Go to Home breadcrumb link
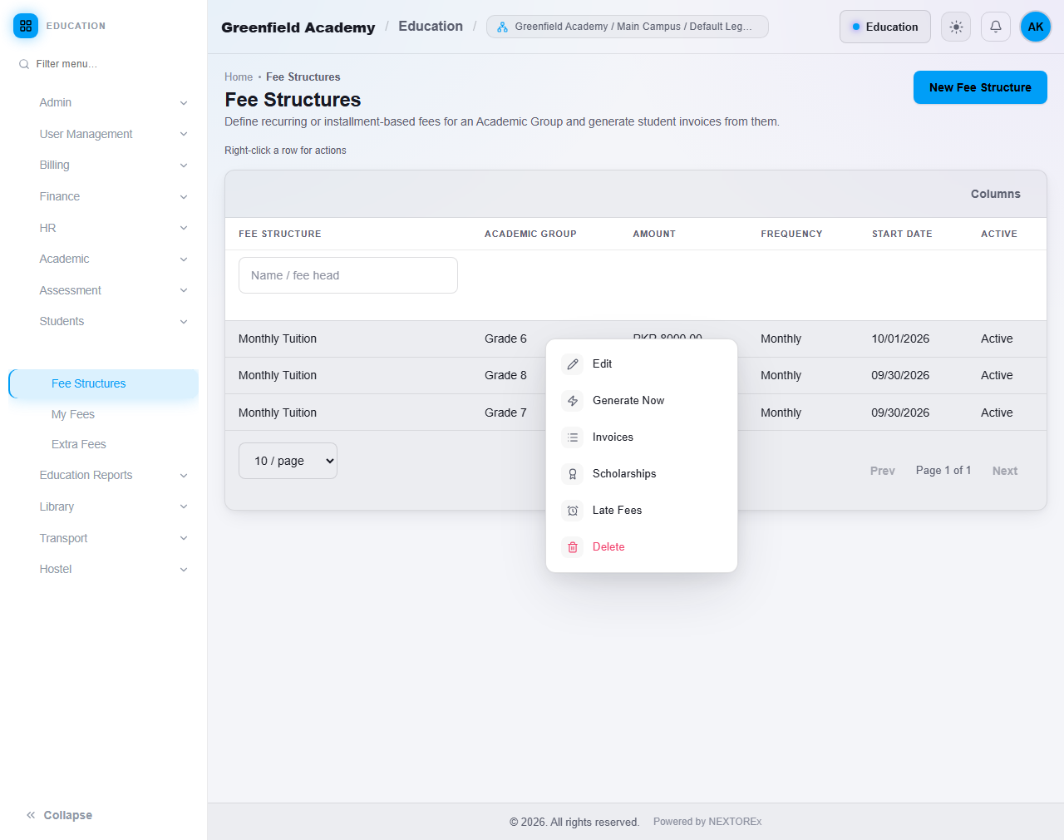The image size is (1064, 840). [x=239, y=77]
